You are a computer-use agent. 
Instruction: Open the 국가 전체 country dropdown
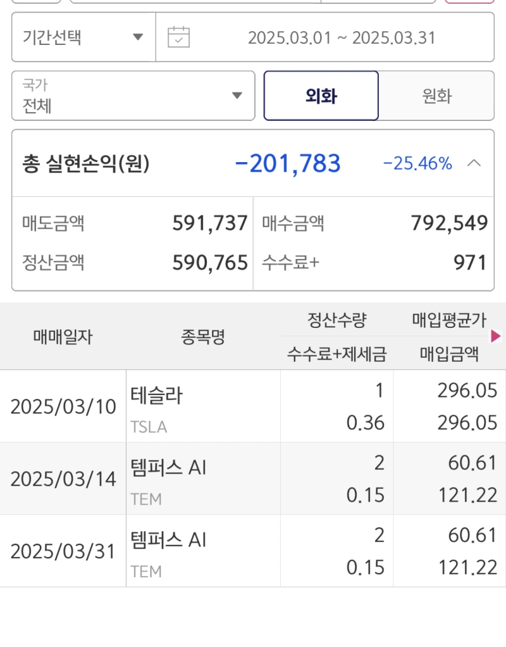133,96
